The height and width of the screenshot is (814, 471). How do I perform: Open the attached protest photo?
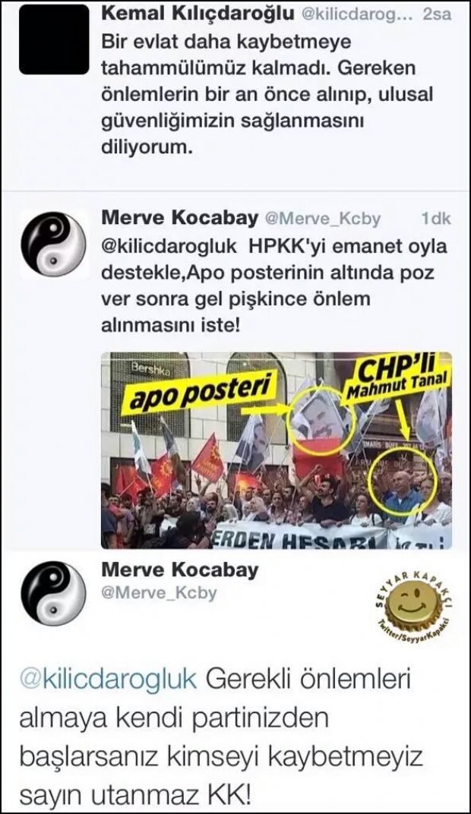click(x=277, y=450)
